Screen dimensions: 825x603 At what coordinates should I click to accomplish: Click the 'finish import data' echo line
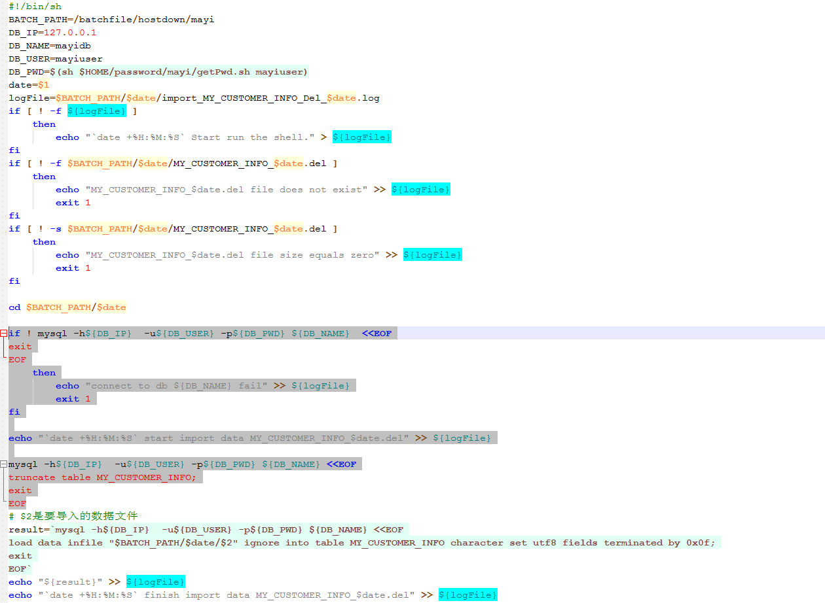pyautogui.click(x=253, y=595)
